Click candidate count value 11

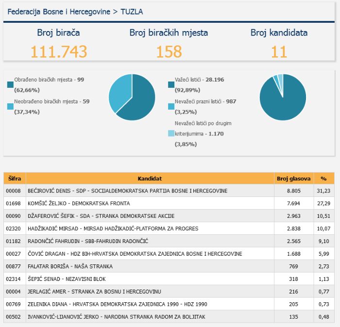279,52
